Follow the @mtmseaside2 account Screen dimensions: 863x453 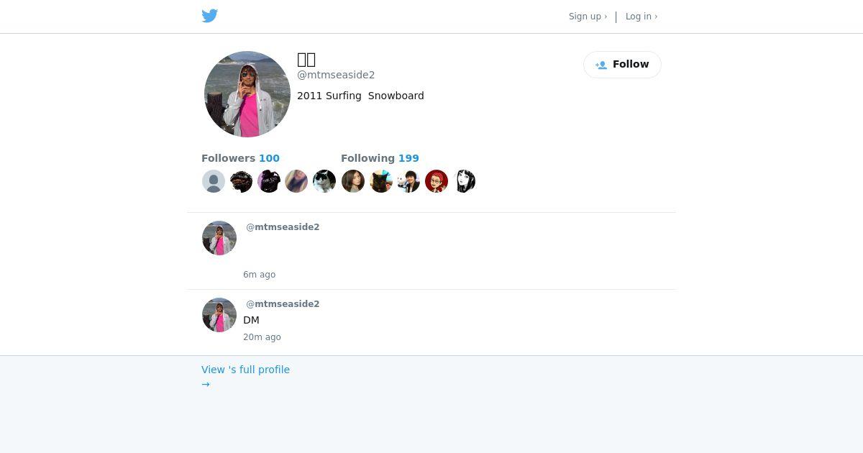point(622,65)
